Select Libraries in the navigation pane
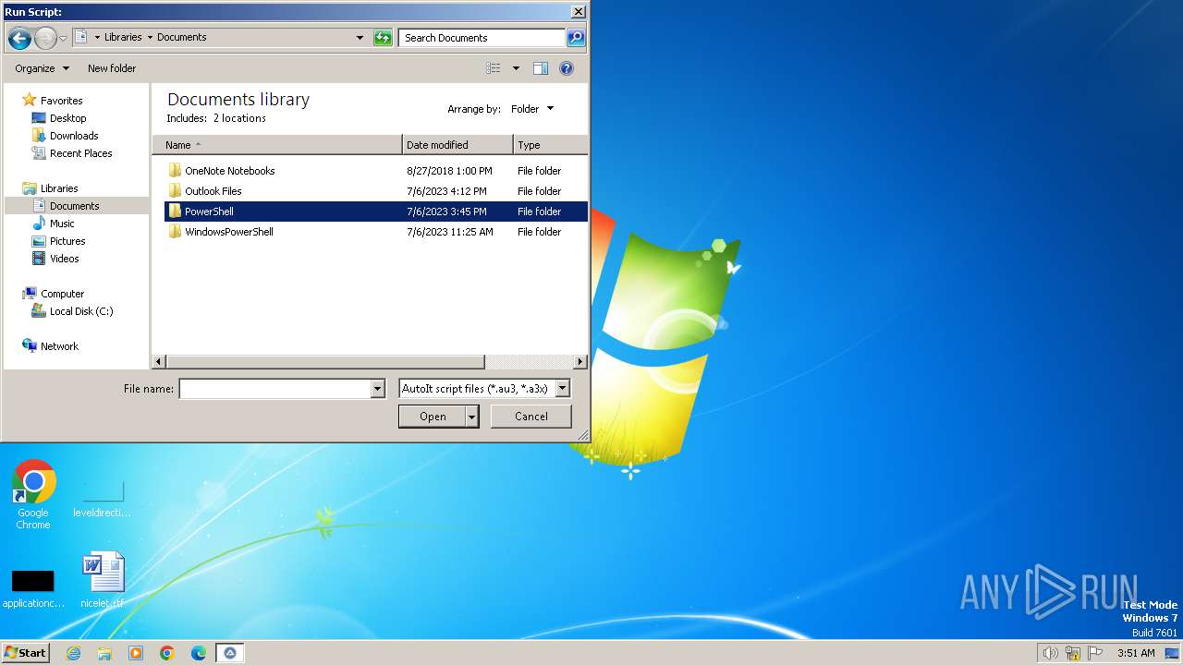 (x=59, y=188)
